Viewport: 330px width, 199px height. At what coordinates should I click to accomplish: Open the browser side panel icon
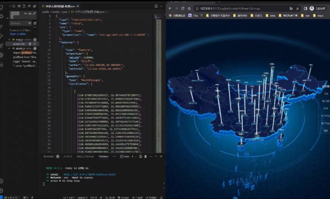pyautogui.click(x=305, y=9)
